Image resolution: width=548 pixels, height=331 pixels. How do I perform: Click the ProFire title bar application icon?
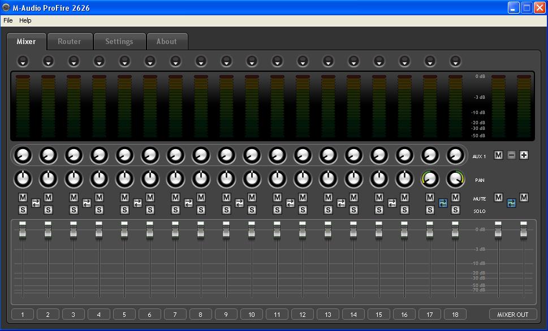[6, 7]
